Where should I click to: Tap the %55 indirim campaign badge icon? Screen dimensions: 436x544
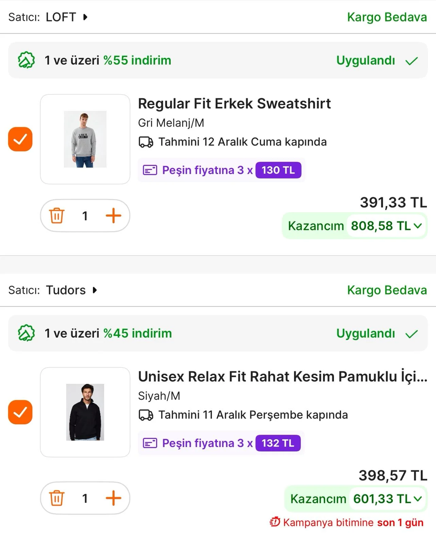click(x=26, y=60)
